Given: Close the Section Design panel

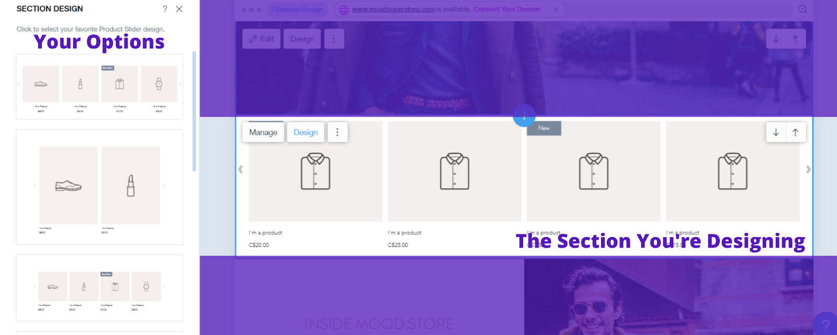Looking at the screenshot, I should [x=179, y=9].
